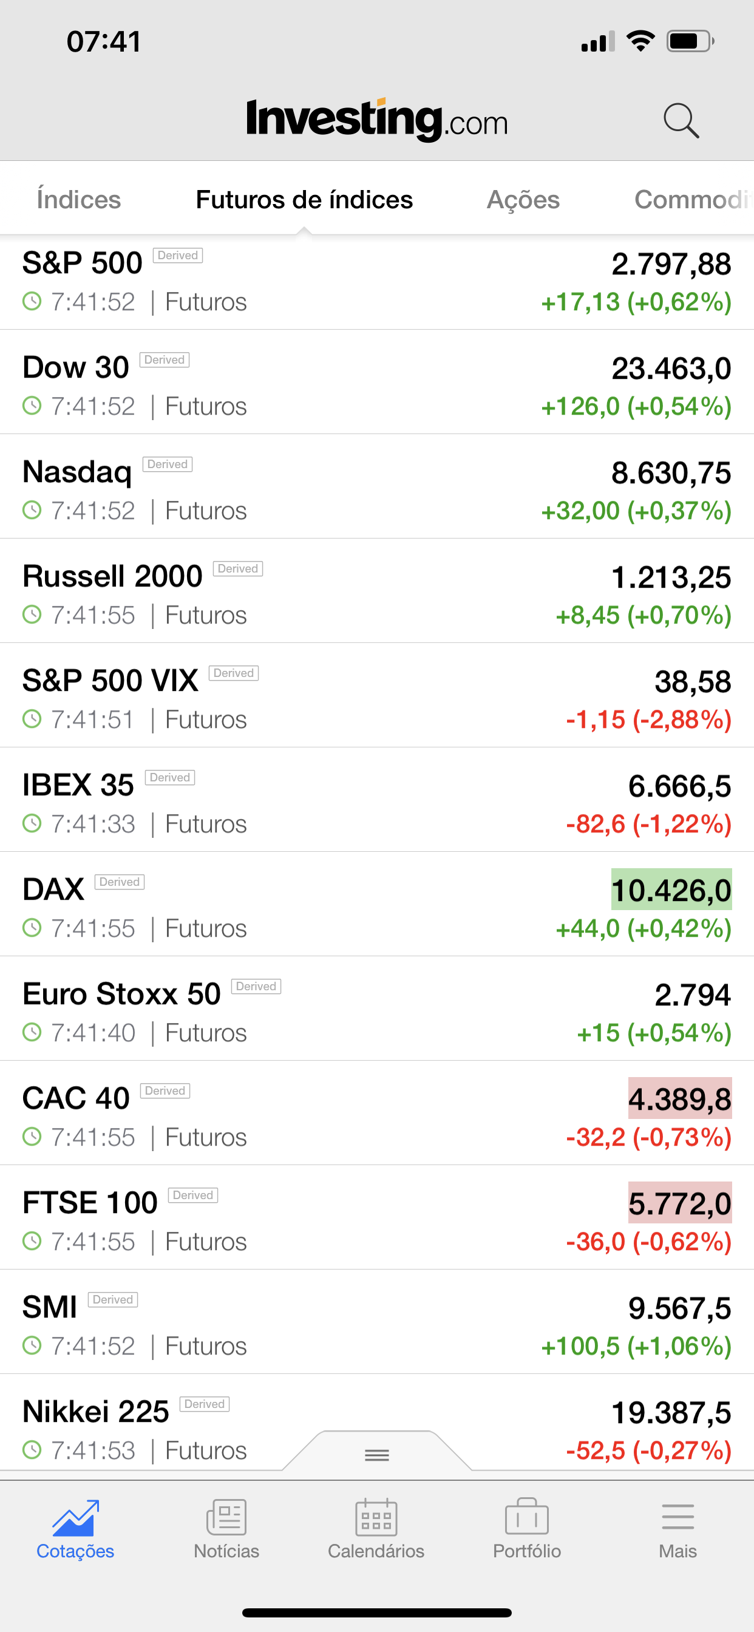Open the Cotações chart icon
Screen dimensions: 754x1632
[x=75, y=1518]
